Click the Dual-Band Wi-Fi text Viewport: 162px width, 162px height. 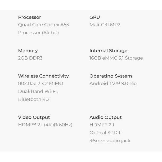38,91
